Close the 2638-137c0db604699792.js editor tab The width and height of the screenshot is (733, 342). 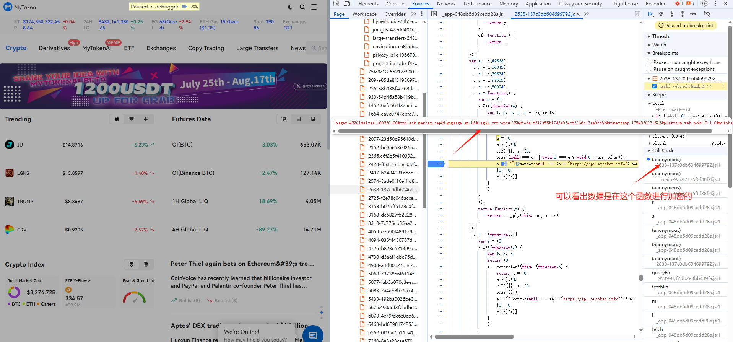point(578,14)
